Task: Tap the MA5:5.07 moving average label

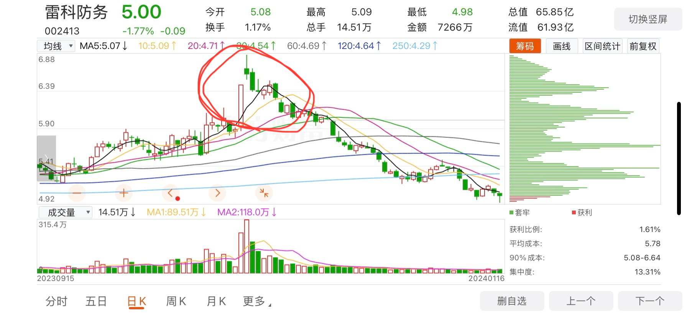Action: [104, 46]
